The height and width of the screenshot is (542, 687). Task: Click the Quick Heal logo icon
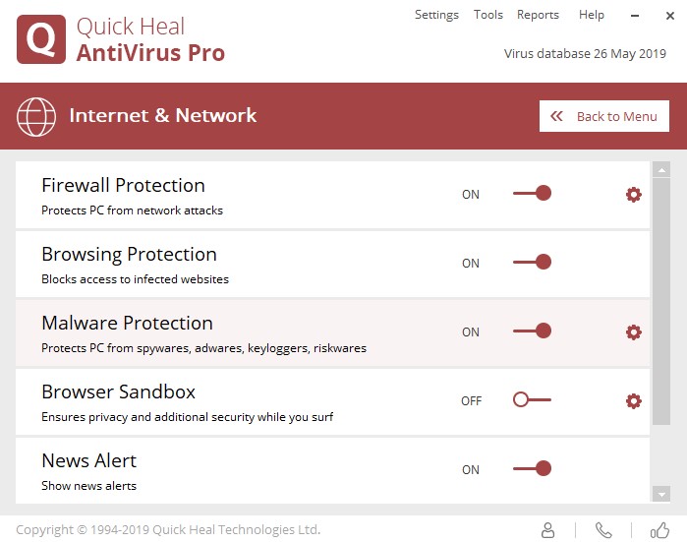click(x=41, y=39)
